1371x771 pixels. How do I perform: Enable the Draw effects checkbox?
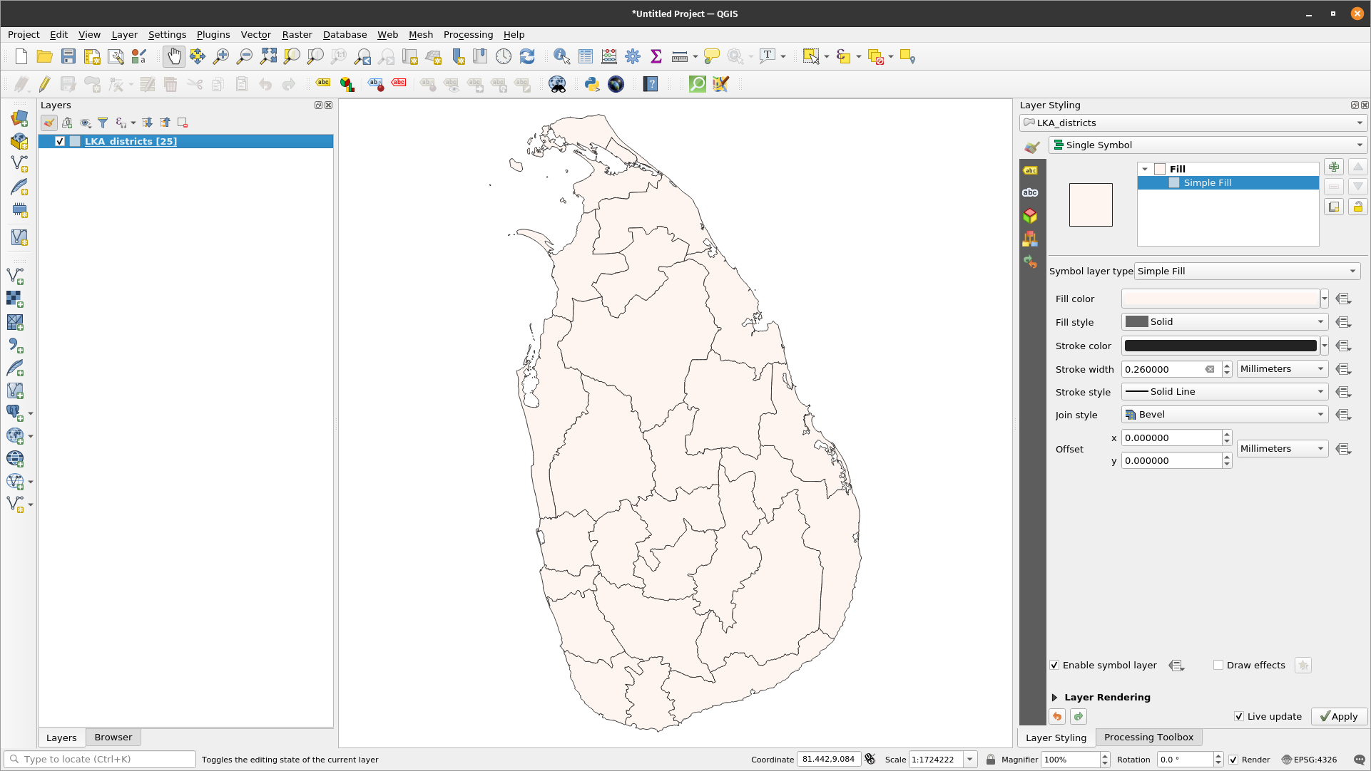[1218, 665]
